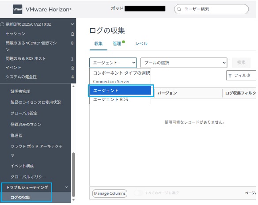Image resolution: width=258 pixels, height=205 pixels.
Task: Click the refresh icon beside 更新日時
Action: click(x=2, y=24)
